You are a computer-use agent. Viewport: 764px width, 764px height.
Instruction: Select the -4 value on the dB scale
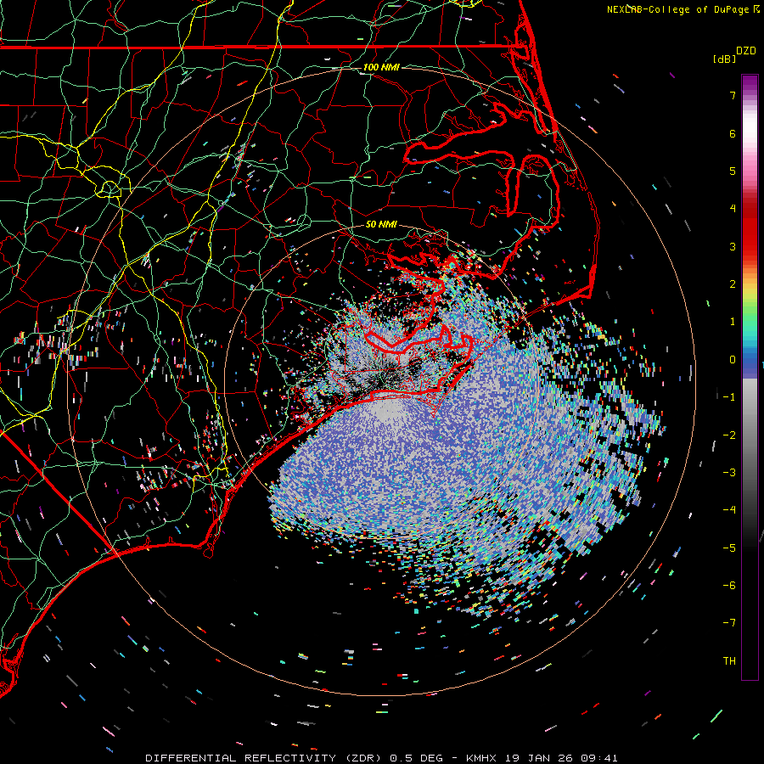tap(729, 510)
